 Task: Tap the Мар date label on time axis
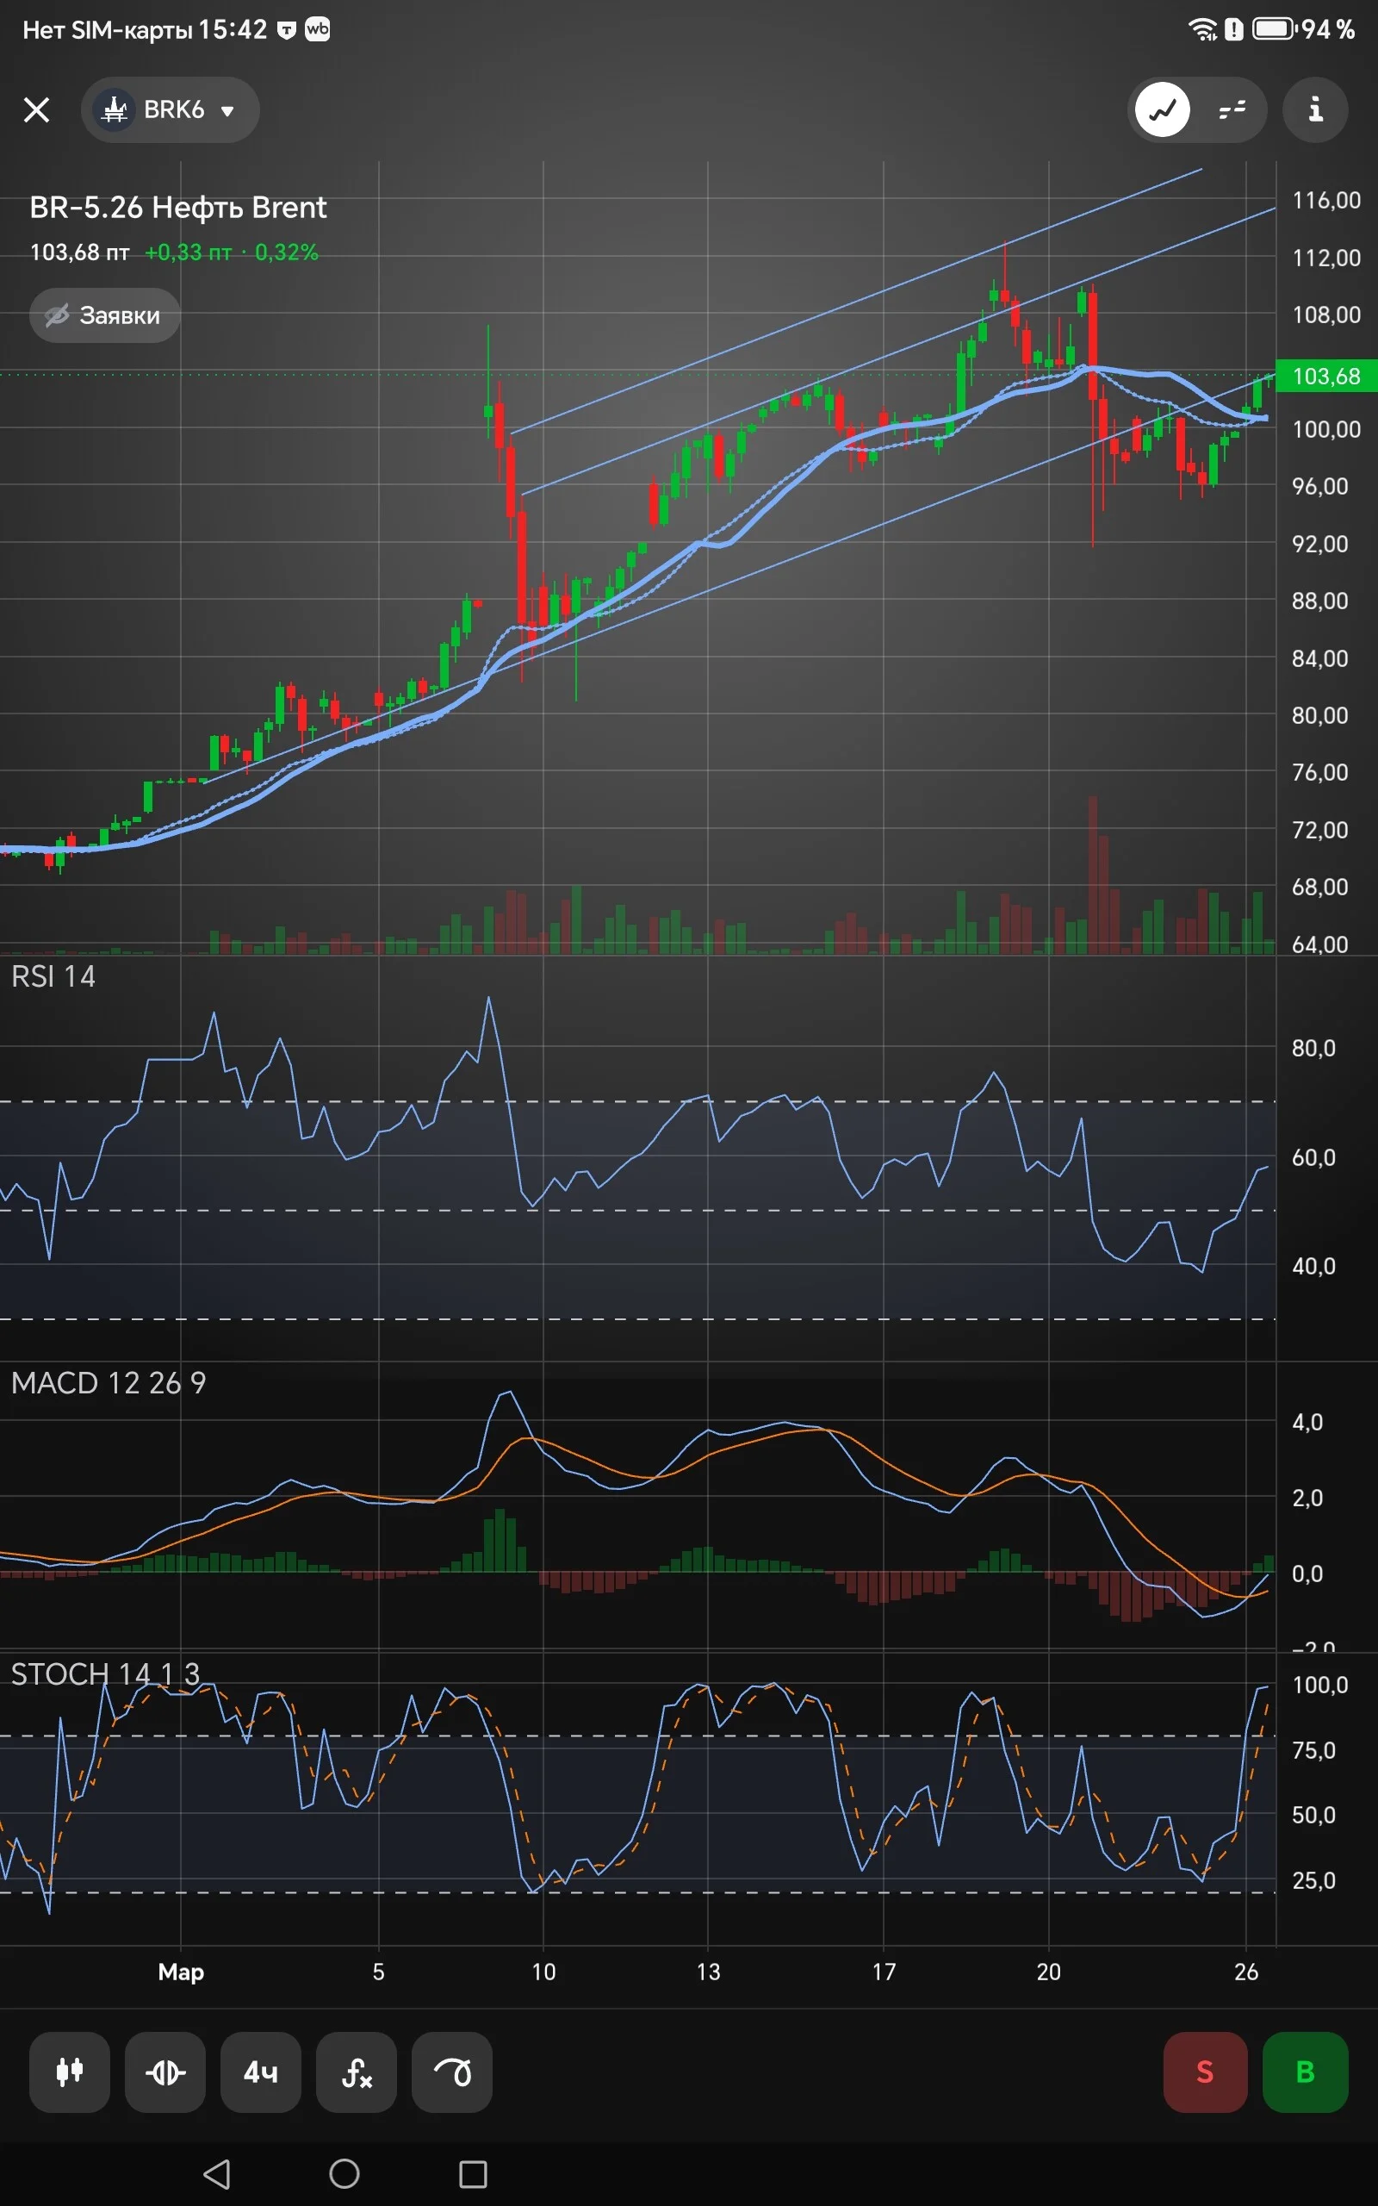(181, 1972)
